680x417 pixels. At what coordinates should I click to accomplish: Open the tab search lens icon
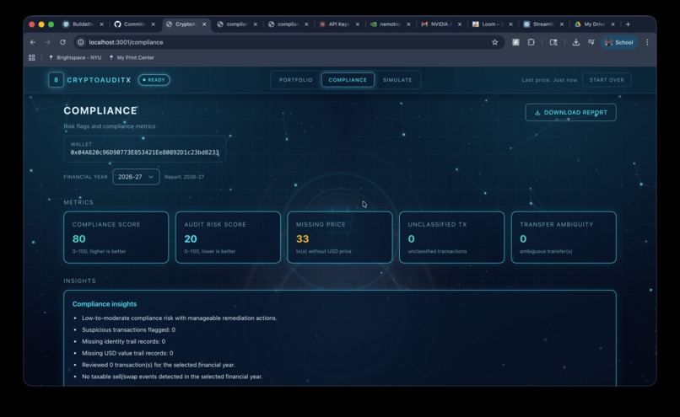click(553, 42)
